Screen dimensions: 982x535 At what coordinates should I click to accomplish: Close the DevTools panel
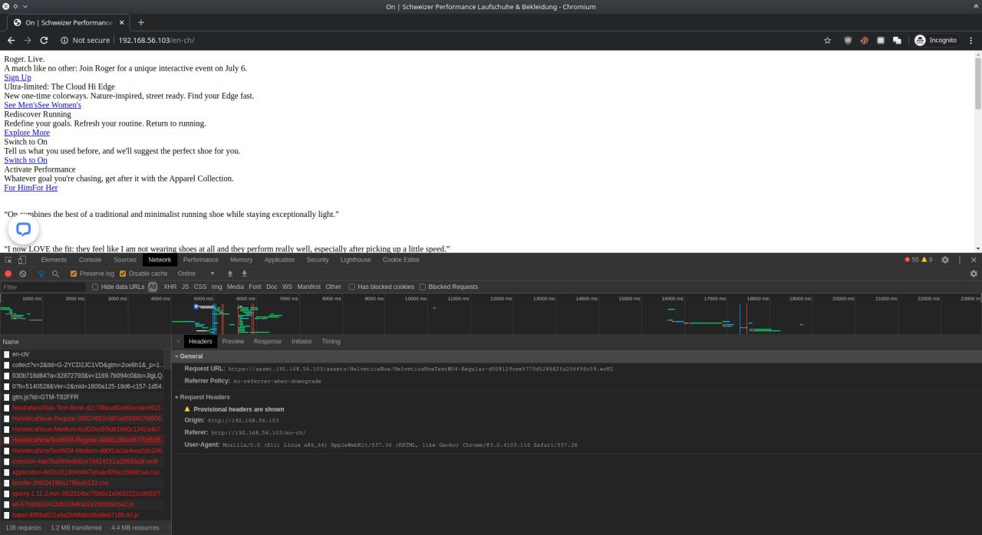[974, 260]
